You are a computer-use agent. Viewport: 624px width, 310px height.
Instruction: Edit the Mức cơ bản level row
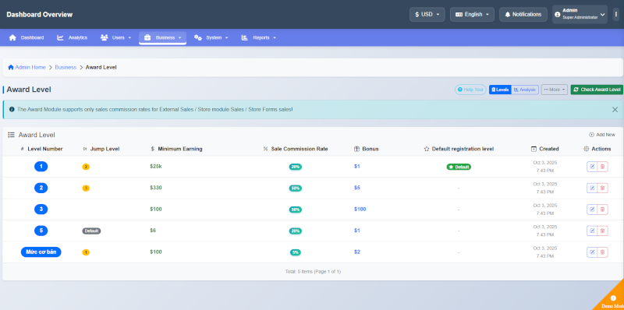pos(592,252)
